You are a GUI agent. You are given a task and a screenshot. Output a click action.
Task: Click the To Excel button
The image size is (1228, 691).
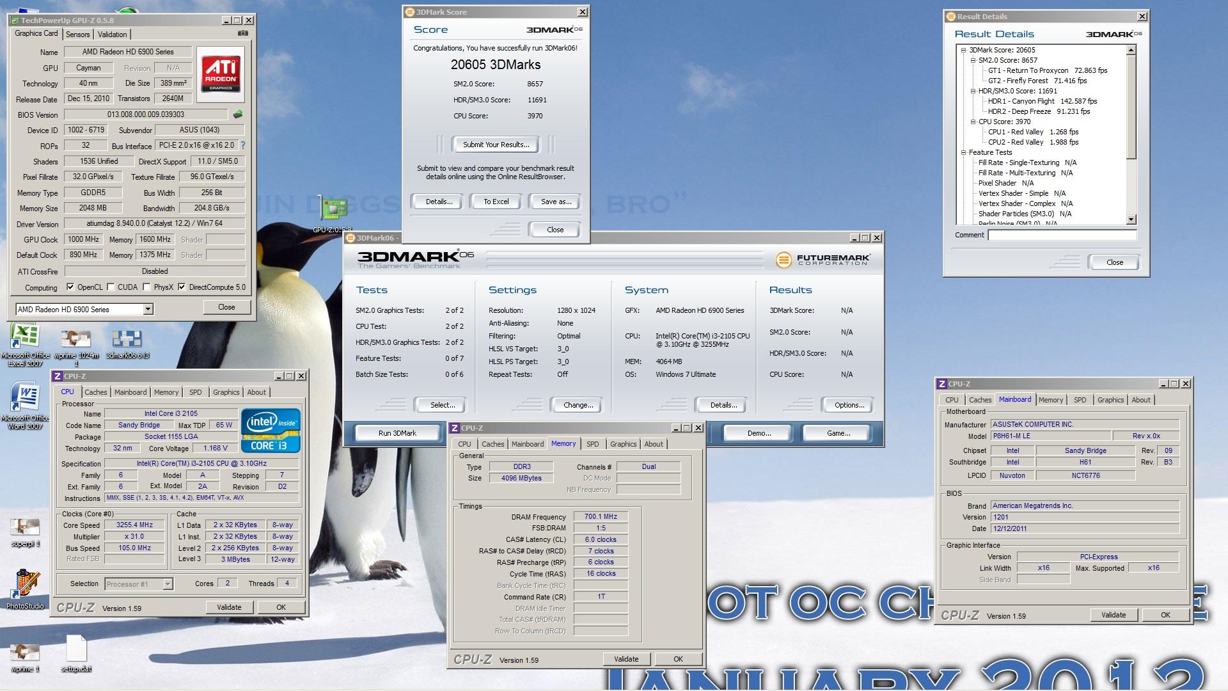coord(496,202)
